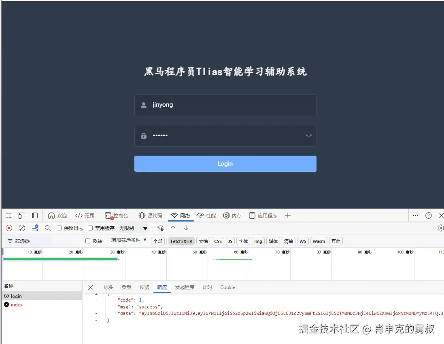Open the 内存 memory tab

pos(232,215)
